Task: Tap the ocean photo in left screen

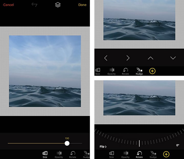Action: (45, 71)
